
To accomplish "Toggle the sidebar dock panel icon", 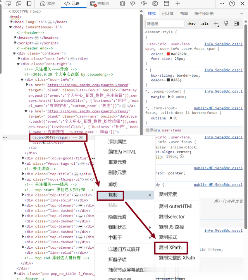I will point(29,3).
